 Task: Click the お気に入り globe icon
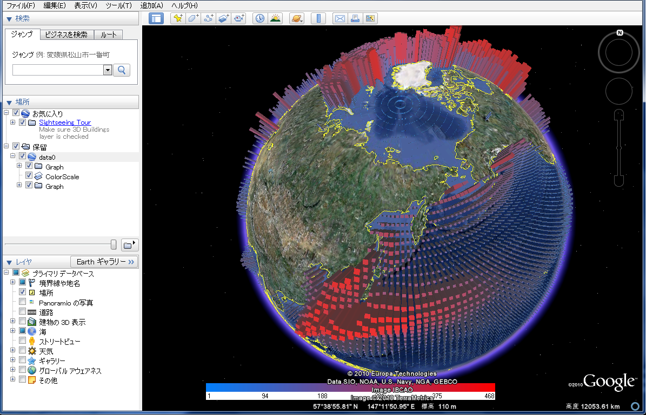[x=25, y=113]
